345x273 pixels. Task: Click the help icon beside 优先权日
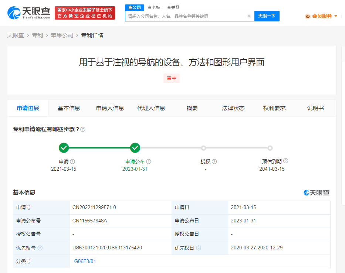click(x=199, y=248)
